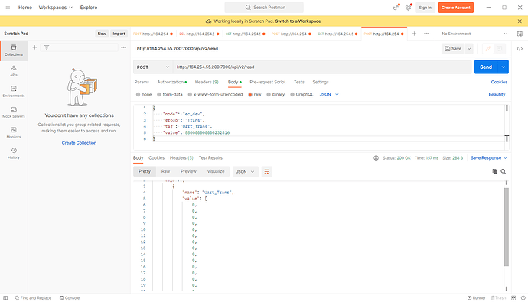Open collections more options ellipsis

pyautogui.click(x=123, y=47)
